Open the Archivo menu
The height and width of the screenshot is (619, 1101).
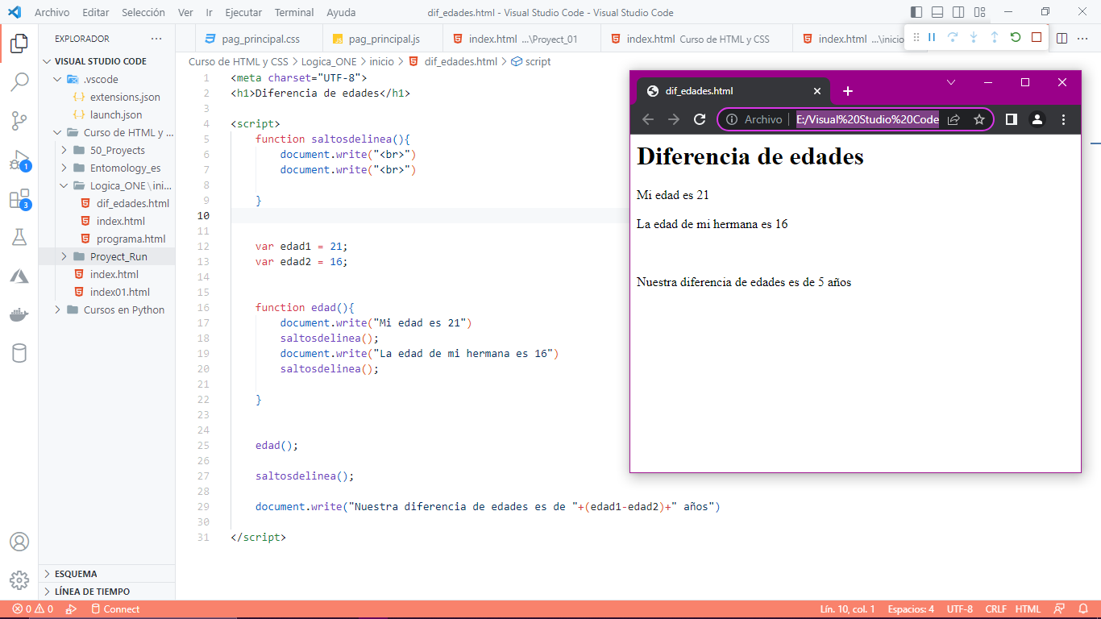[x=52, y=12]
